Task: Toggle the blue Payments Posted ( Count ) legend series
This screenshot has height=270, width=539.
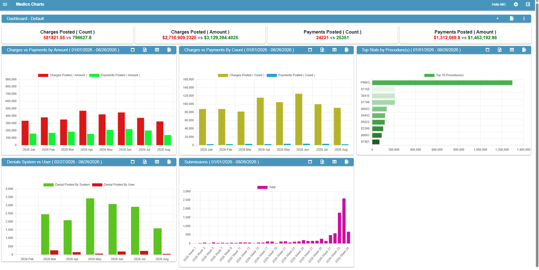Action: (x=291, y=75)
